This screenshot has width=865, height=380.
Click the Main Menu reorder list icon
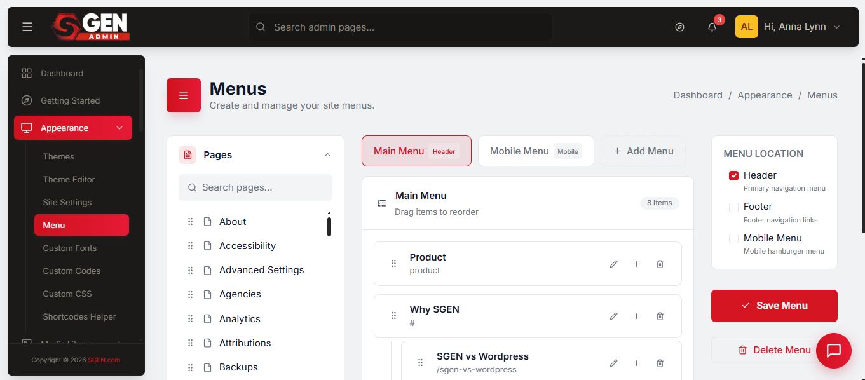click(381, 203)
